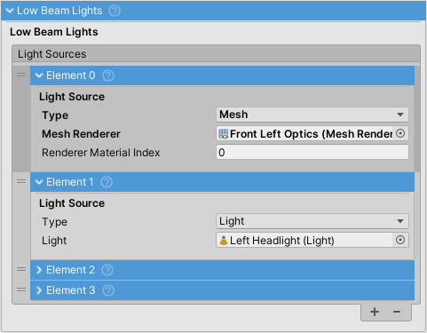Add a new light source with plus button

click(375, 312)
